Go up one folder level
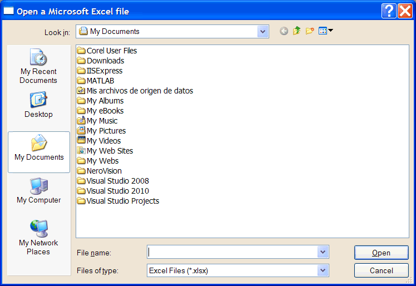 296,31
